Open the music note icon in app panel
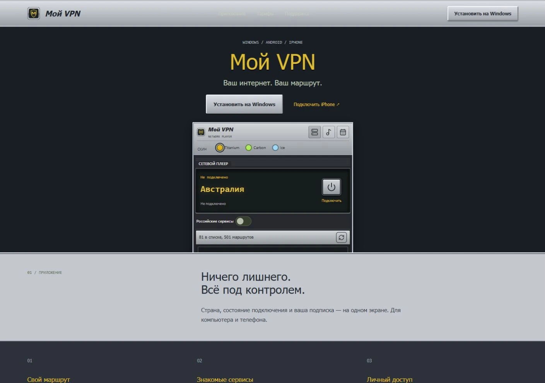The height and width of the screenshot is (383, 545). (x=329, y=132)
